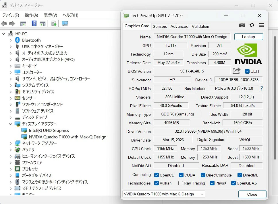Click the Close button in GPU-Z
The height and width of the screenshot is (204, 278).
click(252, 194)
